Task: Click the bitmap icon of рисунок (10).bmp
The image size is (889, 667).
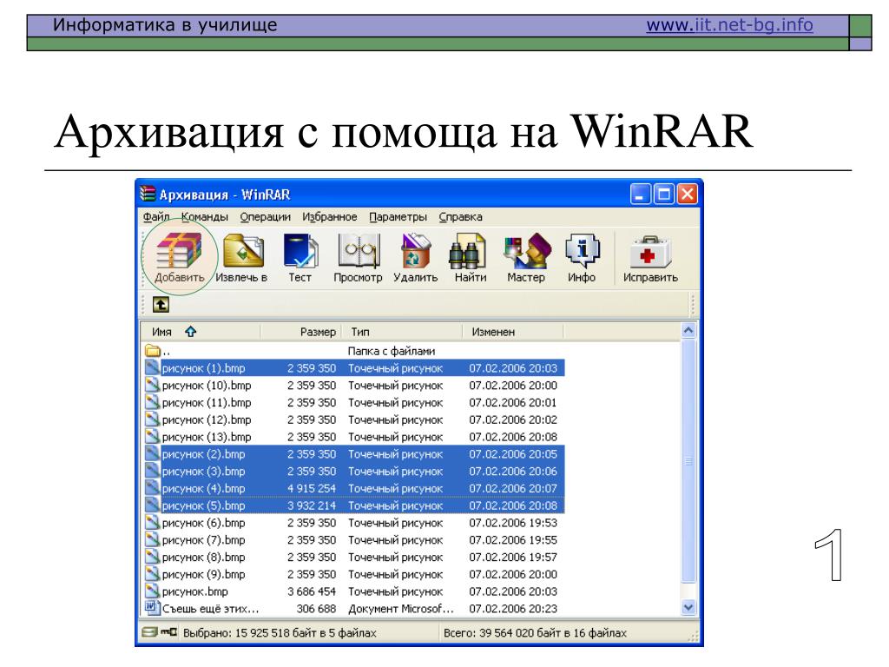Action: tap(153, 385)
